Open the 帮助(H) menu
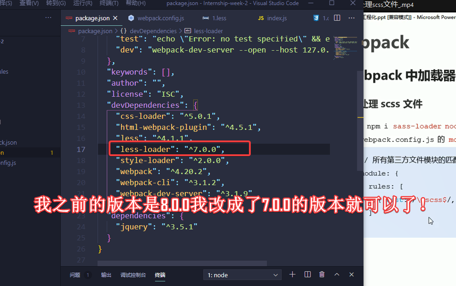Viewport: 456px width, 286px height. [x=136, y=3]
